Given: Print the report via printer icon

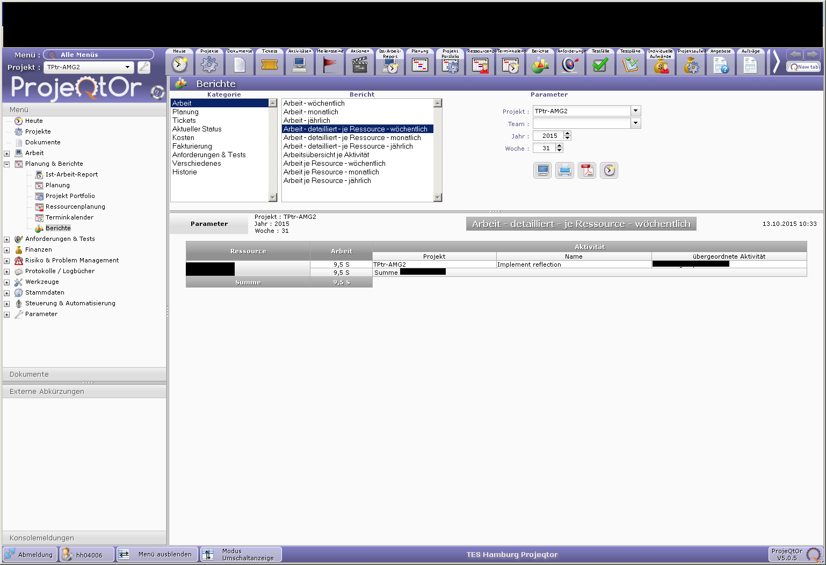Looking at the screenshot, I should pyautogui.click(x=564, y=171).
